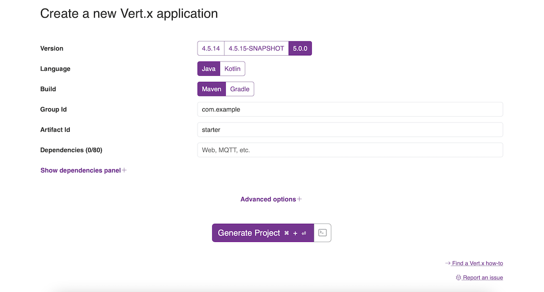Select version 4.5.15-SNAPSHOT
The height and width of the screenshot is (292, 544).
256,49
